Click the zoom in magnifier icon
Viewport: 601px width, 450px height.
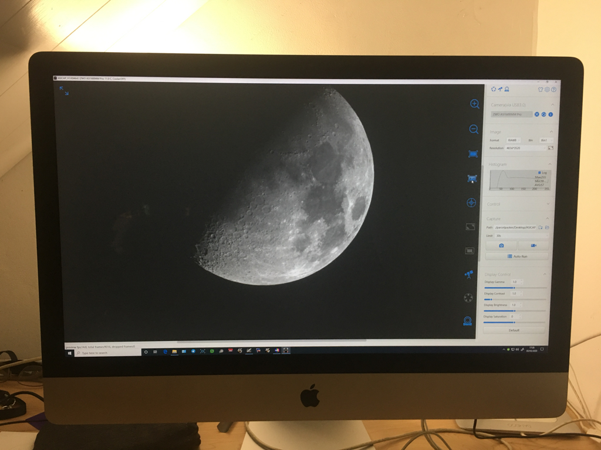pos(474,104)
